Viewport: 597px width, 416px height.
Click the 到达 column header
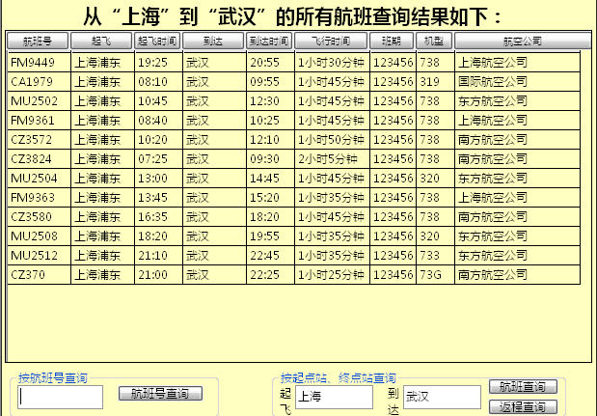tap(213, 41)
